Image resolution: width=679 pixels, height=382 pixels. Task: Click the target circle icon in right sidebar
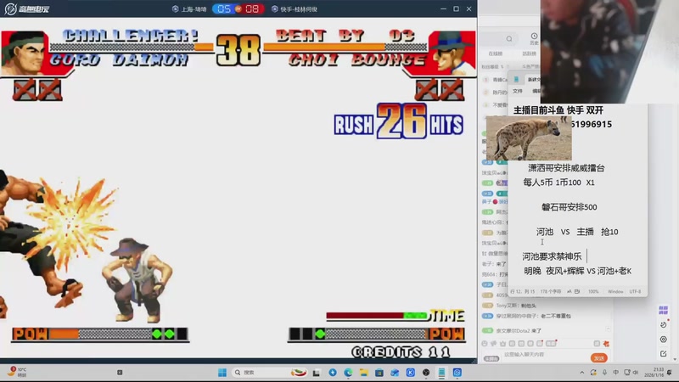[663, 339]
